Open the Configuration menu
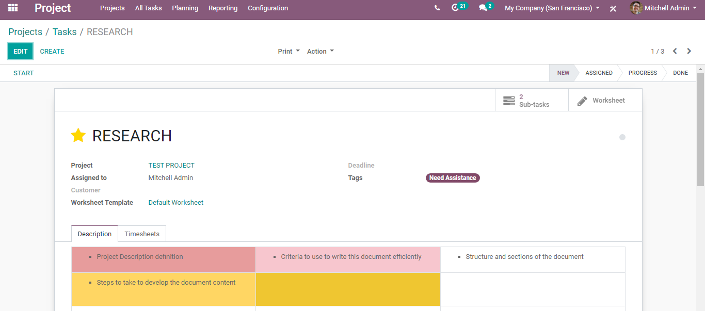This screenshot has height=311, width=705. click(x=268, y=8)
